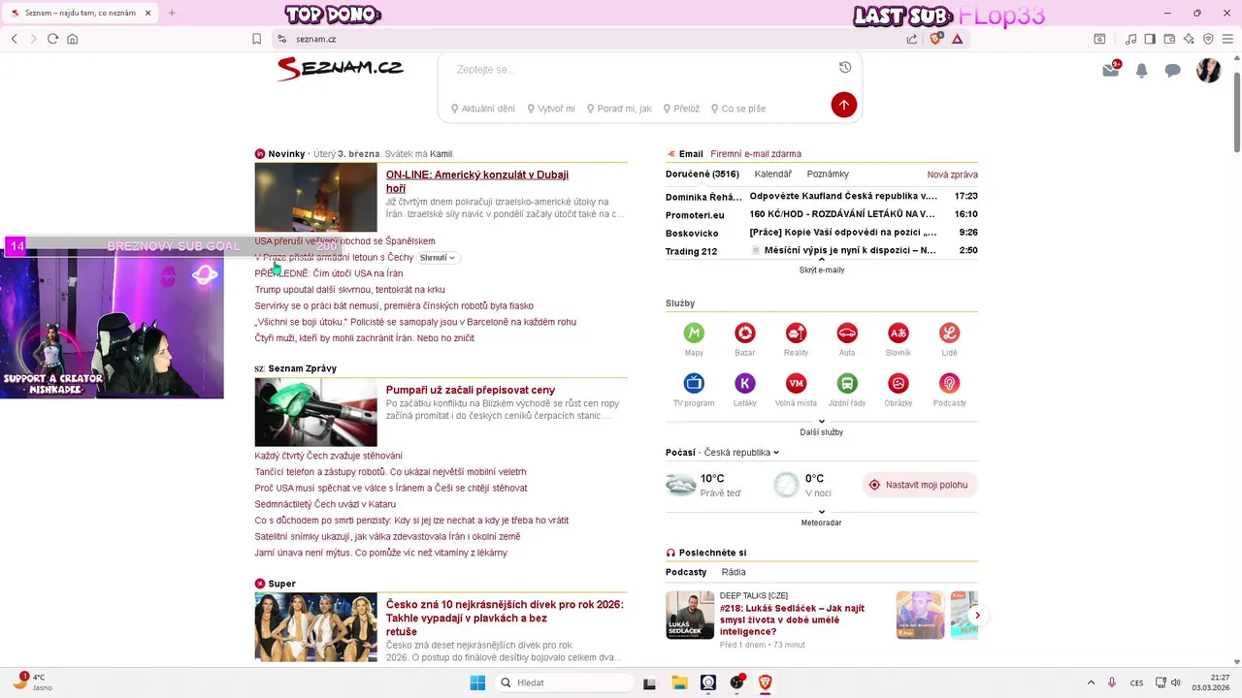1242x698 pixels.
Task: Open the Bazar service icon
Action: 745,333
